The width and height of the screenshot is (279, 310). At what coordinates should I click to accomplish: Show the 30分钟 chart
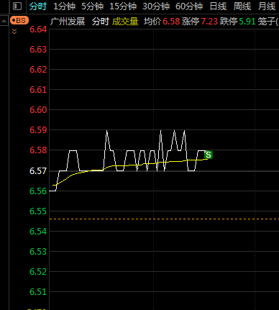click(x=156, y=6)
